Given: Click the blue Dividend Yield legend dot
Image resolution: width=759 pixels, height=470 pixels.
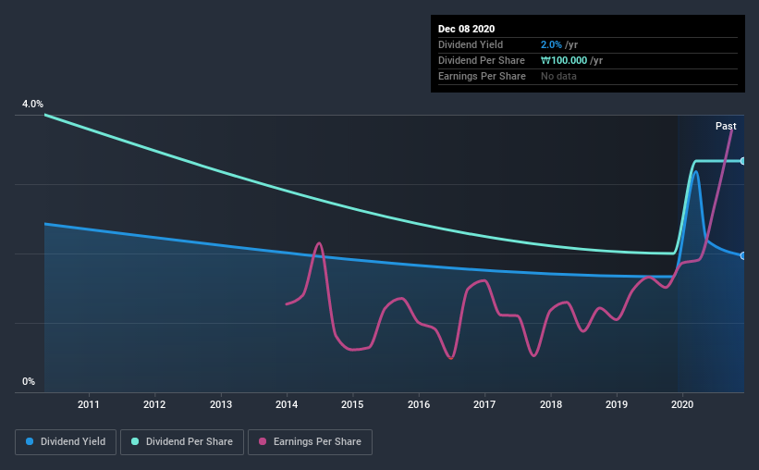Looking at the screenshot, I should (x=30, y=441).
